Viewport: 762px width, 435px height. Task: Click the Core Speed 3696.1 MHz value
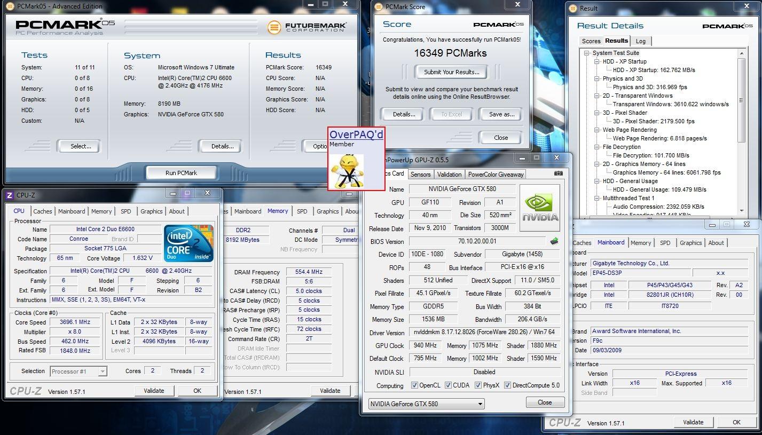(75, 322)
